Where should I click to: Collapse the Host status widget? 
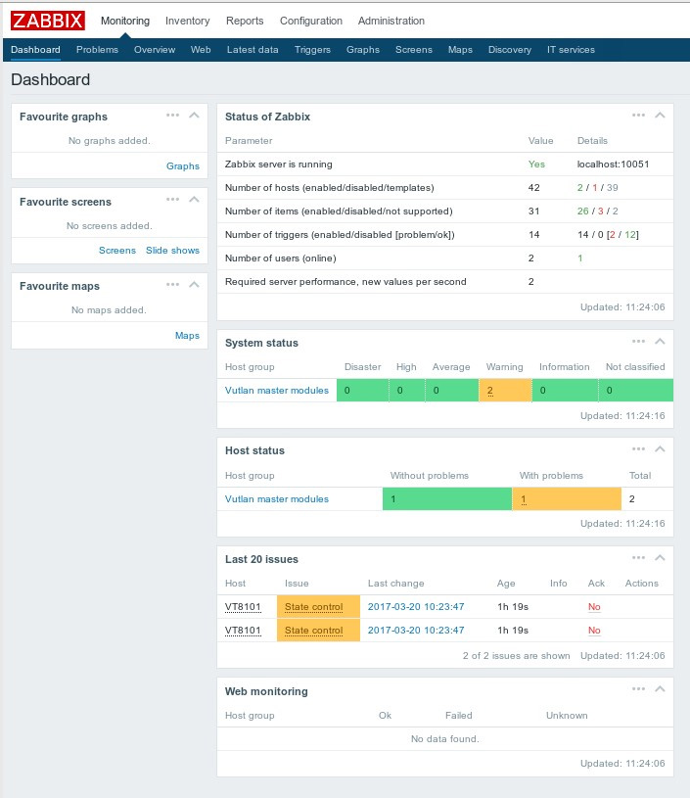pyautogui.click(x=660, y=448)
